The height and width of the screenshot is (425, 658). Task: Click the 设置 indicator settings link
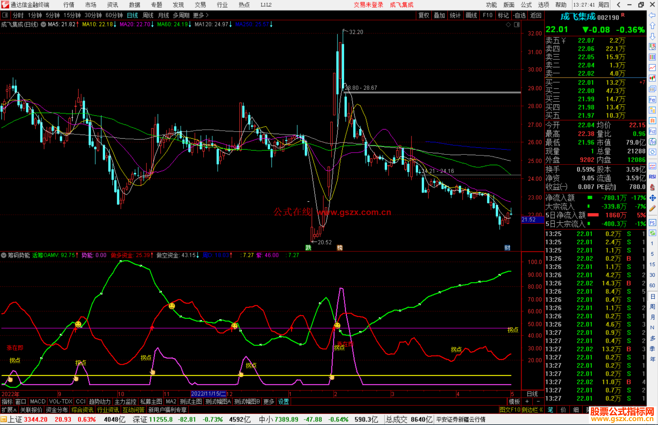(x=283, y=402)
